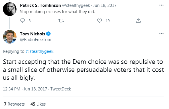Open more options for Tomlinson's tweet
This screenshot has height=109, width=169.
[161, 5]
